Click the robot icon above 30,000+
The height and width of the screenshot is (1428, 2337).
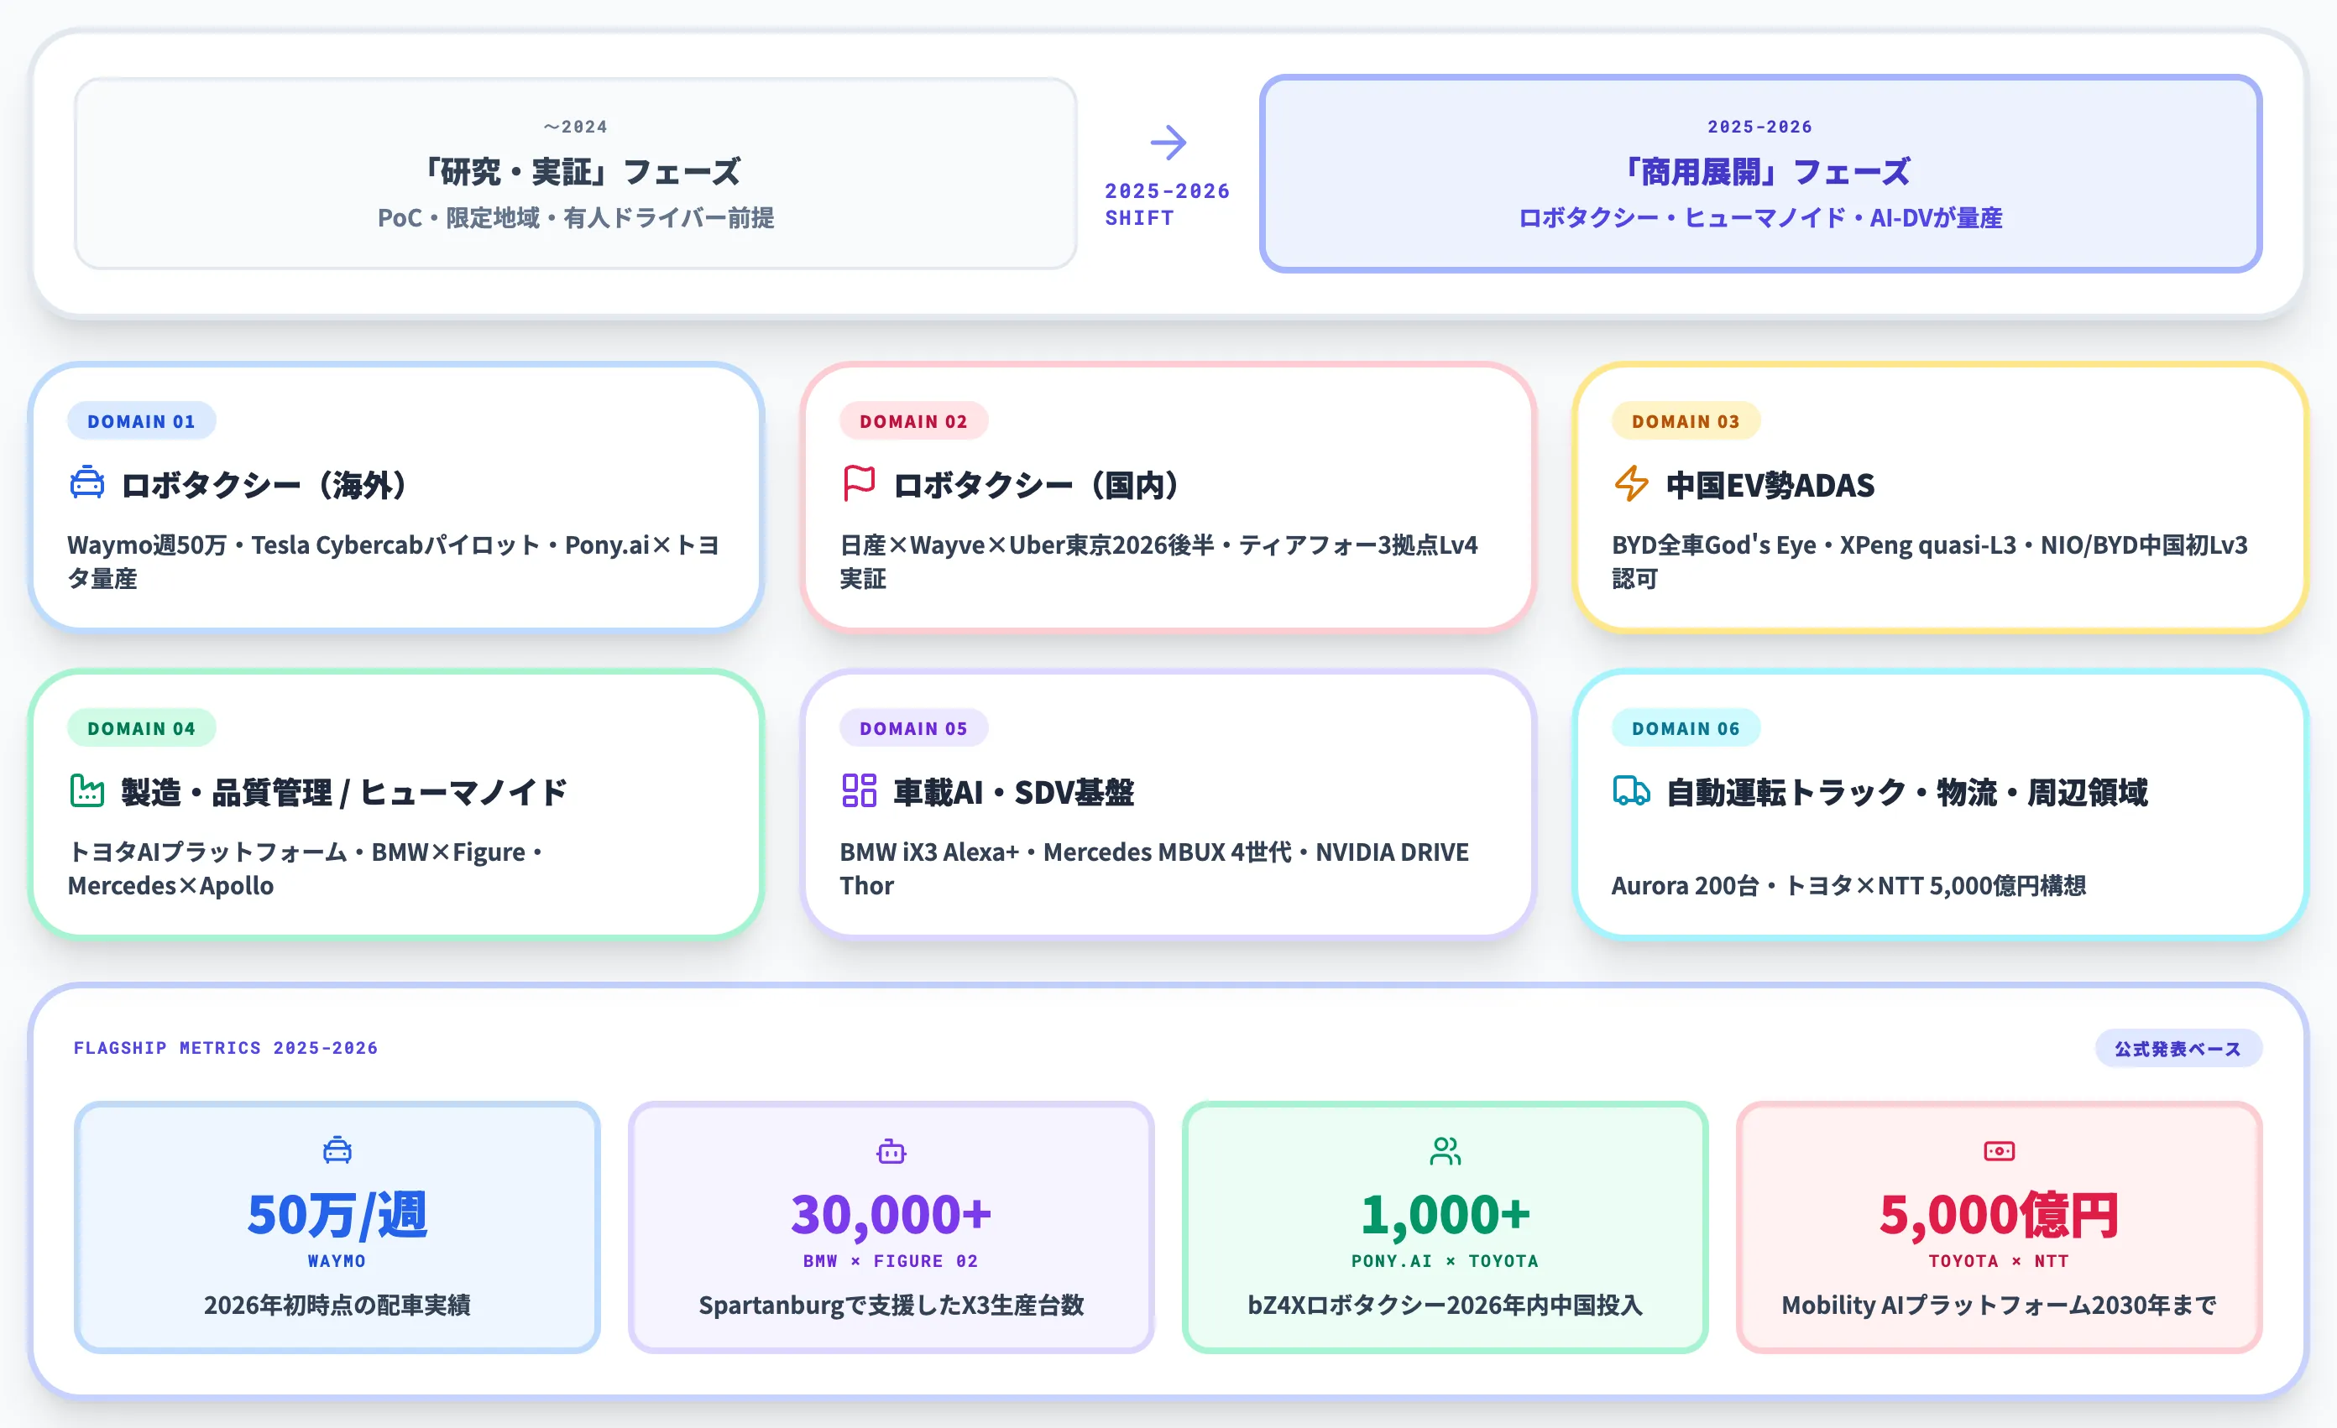[891, 1150]
